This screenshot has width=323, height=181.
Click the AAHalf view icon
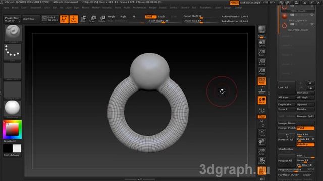click(262, 71)
